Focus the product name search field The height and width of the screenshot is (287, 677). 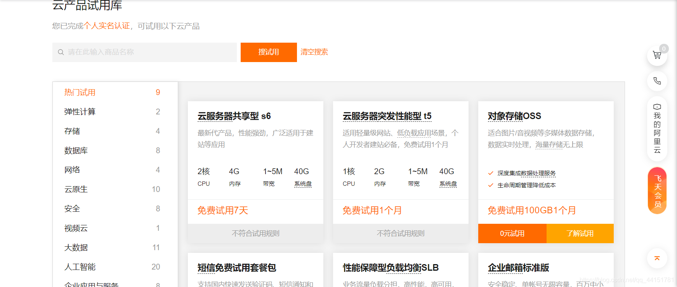click(x=144, y=52)
